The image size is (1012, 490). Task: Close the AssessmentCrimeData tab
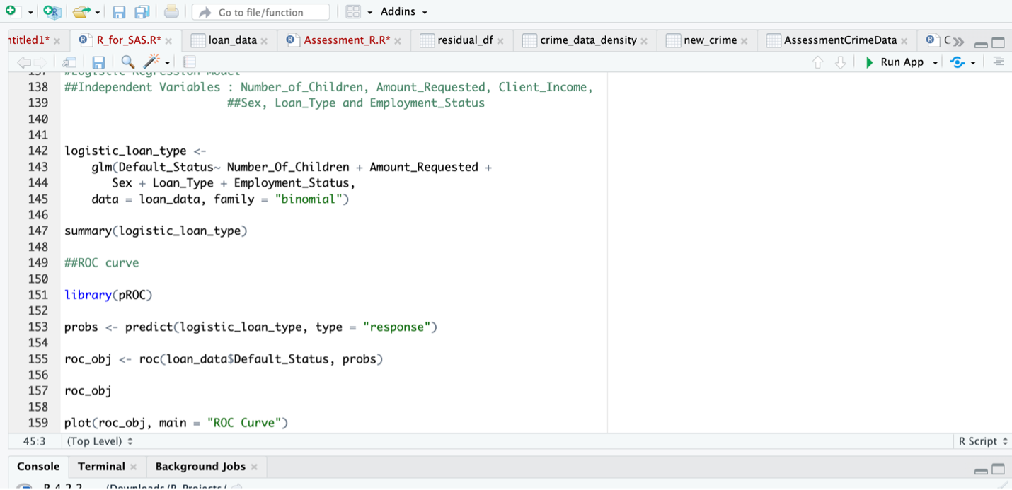click(904, 41)
